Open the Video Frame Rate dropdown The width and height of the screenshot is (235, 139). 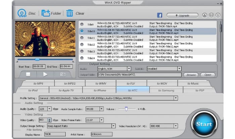101,120
